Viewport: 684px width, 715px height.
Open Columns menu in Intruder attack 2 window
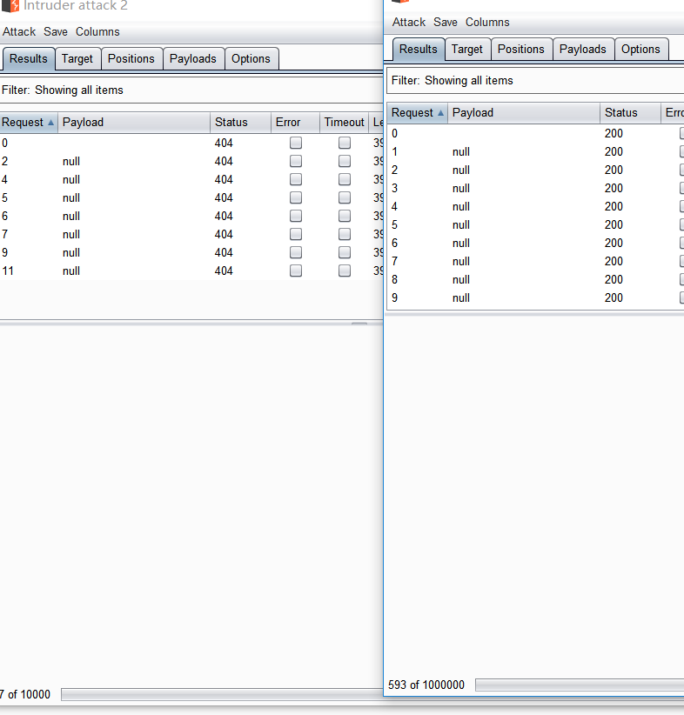coord(97,32)
